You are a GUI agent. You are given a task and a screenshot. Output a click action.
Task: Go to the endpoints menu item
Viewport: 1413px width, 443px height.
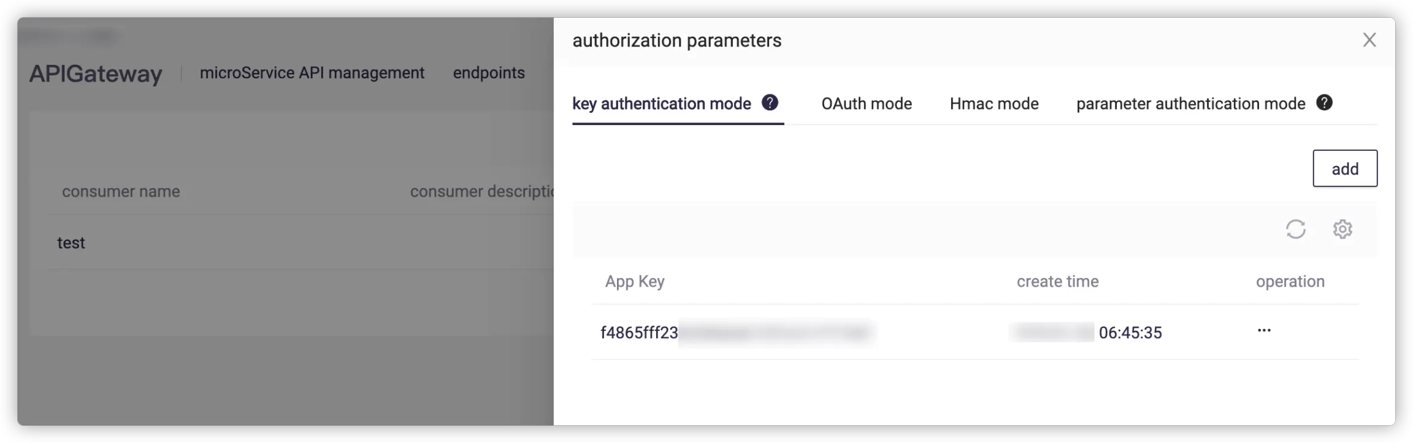489,73
